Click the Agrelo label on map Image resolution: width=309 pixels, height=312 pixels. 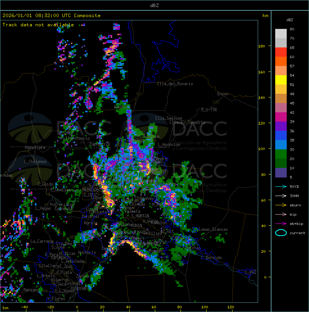click(x=91, y=223)
